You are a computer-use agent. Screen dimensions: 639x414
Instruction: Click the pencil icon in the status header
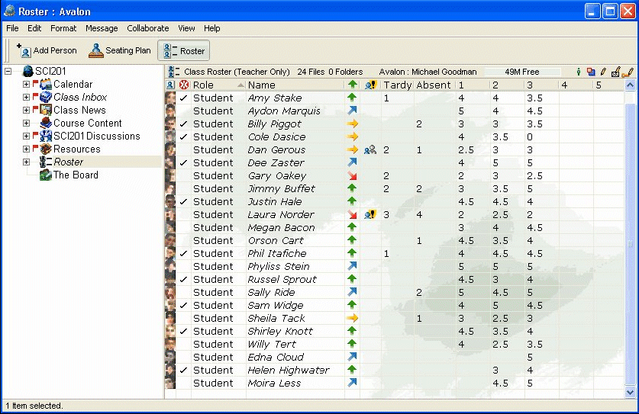pyautogui.click(x=602, y=72)
